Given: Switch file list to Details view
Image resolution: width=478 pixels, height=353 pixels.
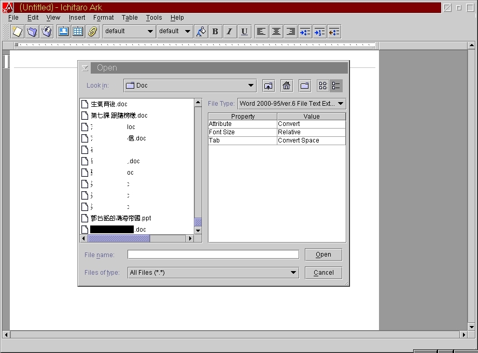Looking at the screenshot, I should tap(336, 86).
